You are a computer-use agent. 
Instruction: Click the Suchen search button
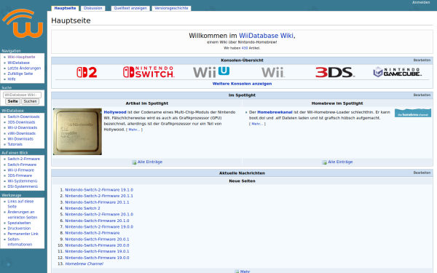[x=30, y=101]
